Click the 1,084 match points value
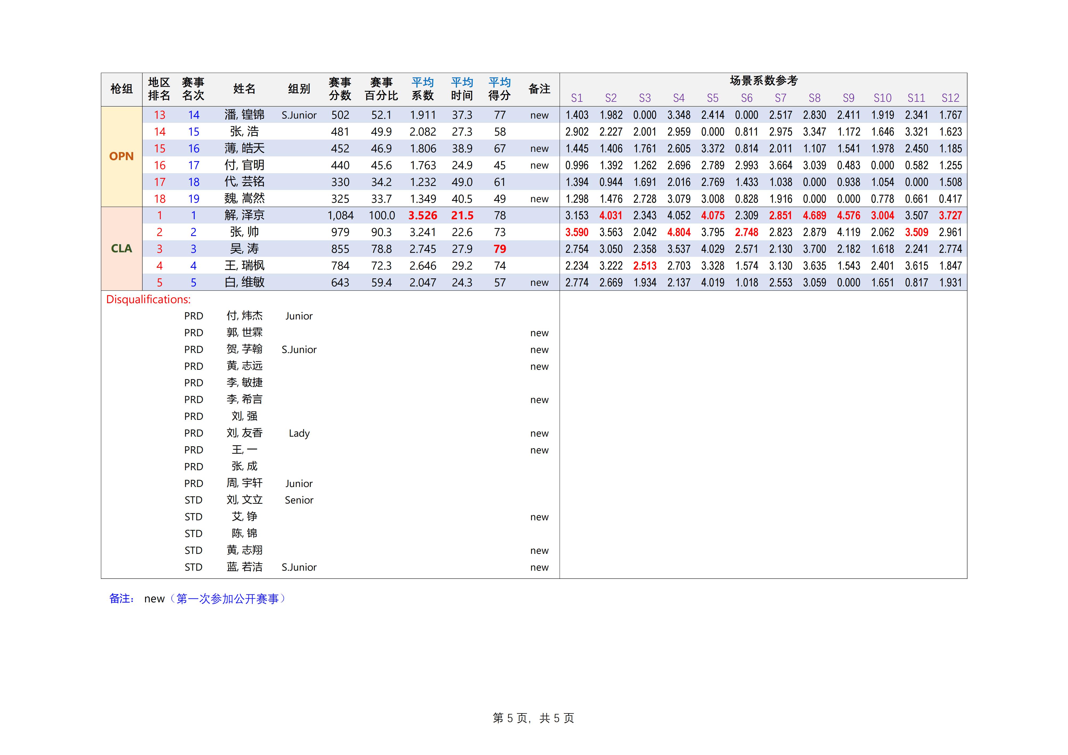 point(340,215)
